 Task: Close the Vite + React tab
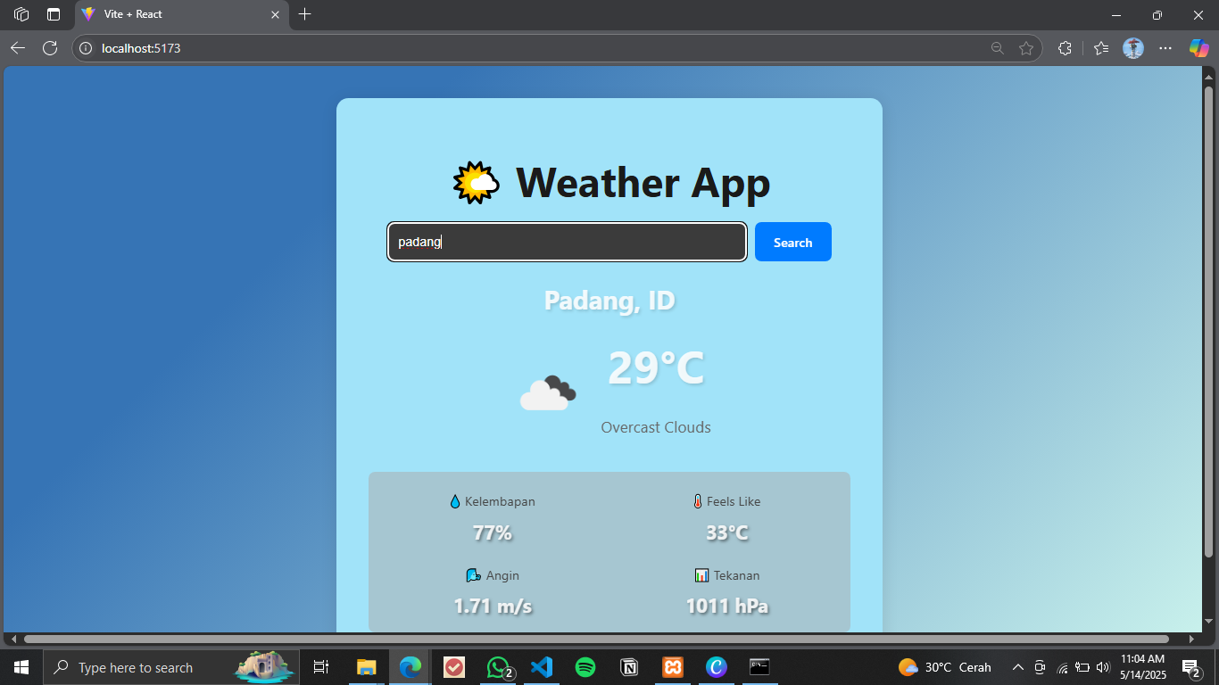[276, 14]
